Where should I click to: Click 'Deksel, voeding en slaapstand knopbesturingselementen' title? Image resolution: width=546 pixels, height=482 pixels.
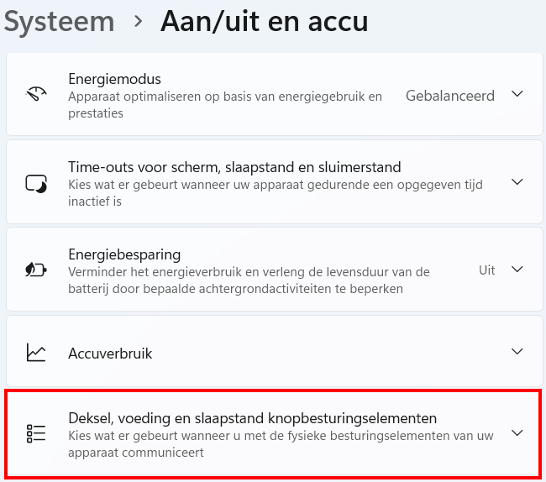[x=252, y=418]
